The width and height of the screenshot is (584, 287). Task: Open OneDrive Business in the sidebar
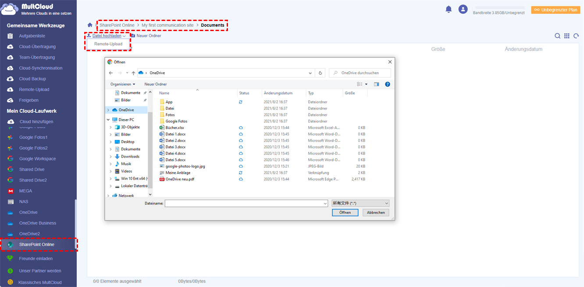point(38,223)
